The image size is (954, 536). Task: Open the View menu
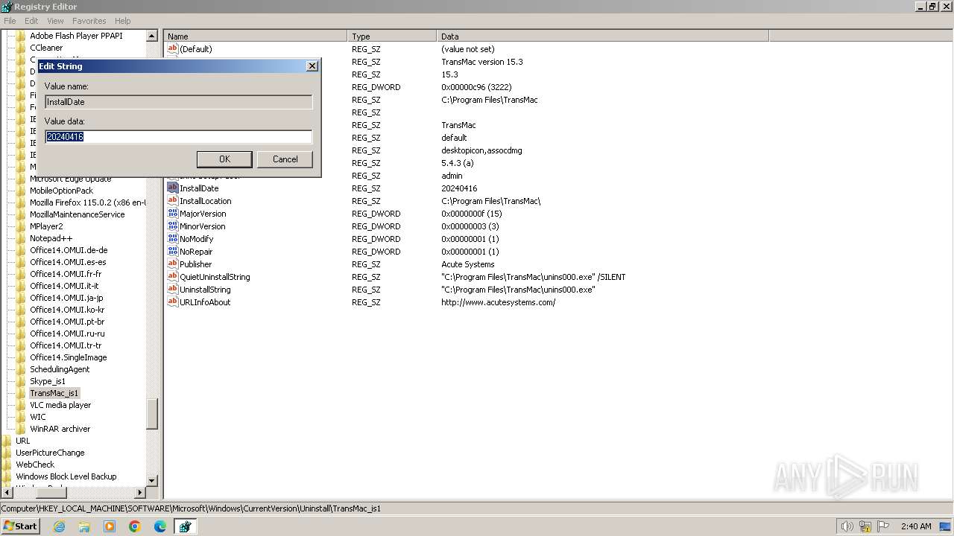[55, 21]
